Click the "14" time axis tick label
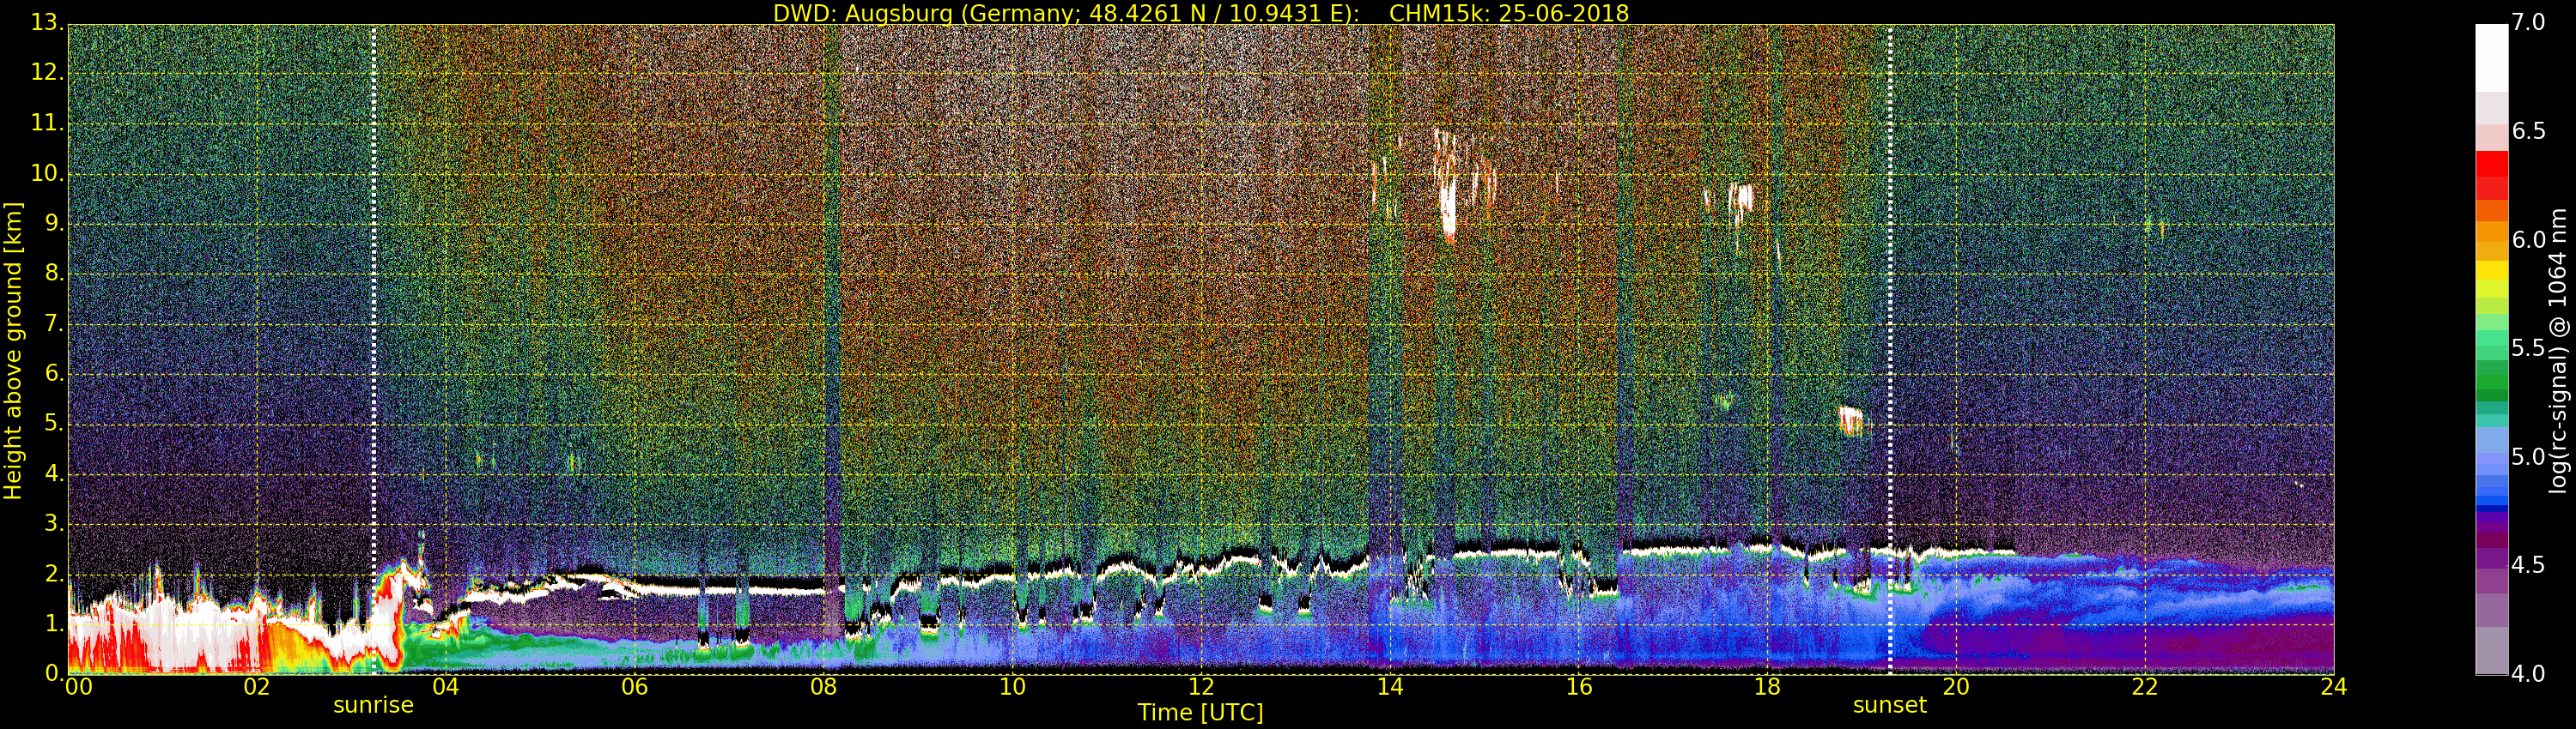2576x729 pixels. (x=1390, y=686)
